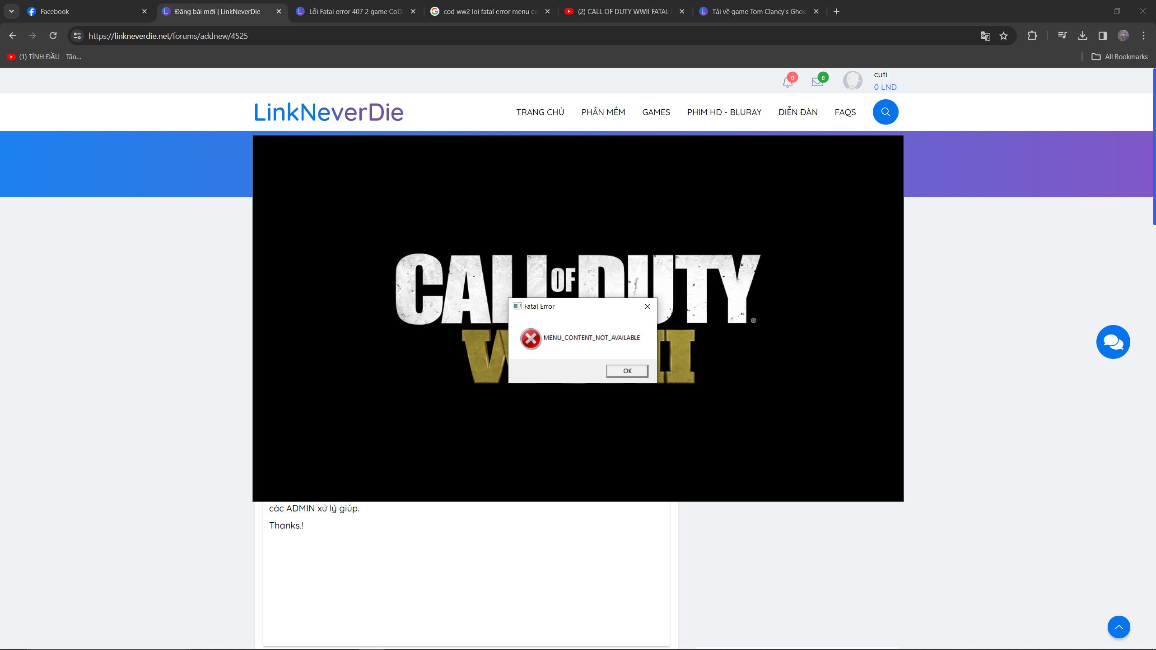This screenshot has width=1156, height=650.
Task: Bookmark this page with the star icon
Action: click(x=1004, y=35)
